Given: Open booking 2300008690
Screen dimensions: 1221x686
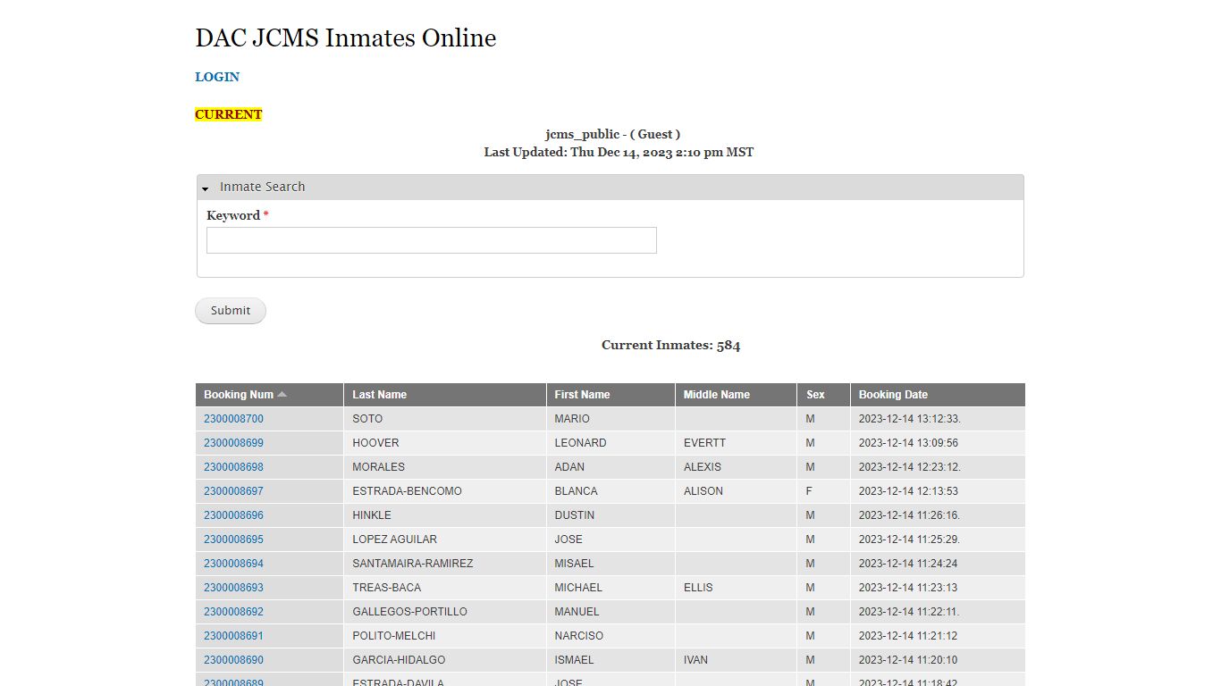Looking at the screenshot, I should pos(233,660).
